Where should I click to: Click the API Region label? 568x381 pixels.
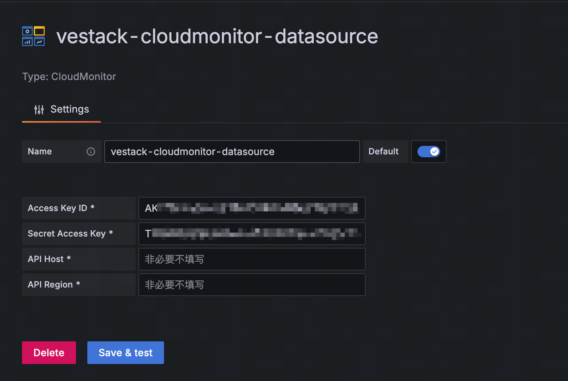(x=54, y=284)
